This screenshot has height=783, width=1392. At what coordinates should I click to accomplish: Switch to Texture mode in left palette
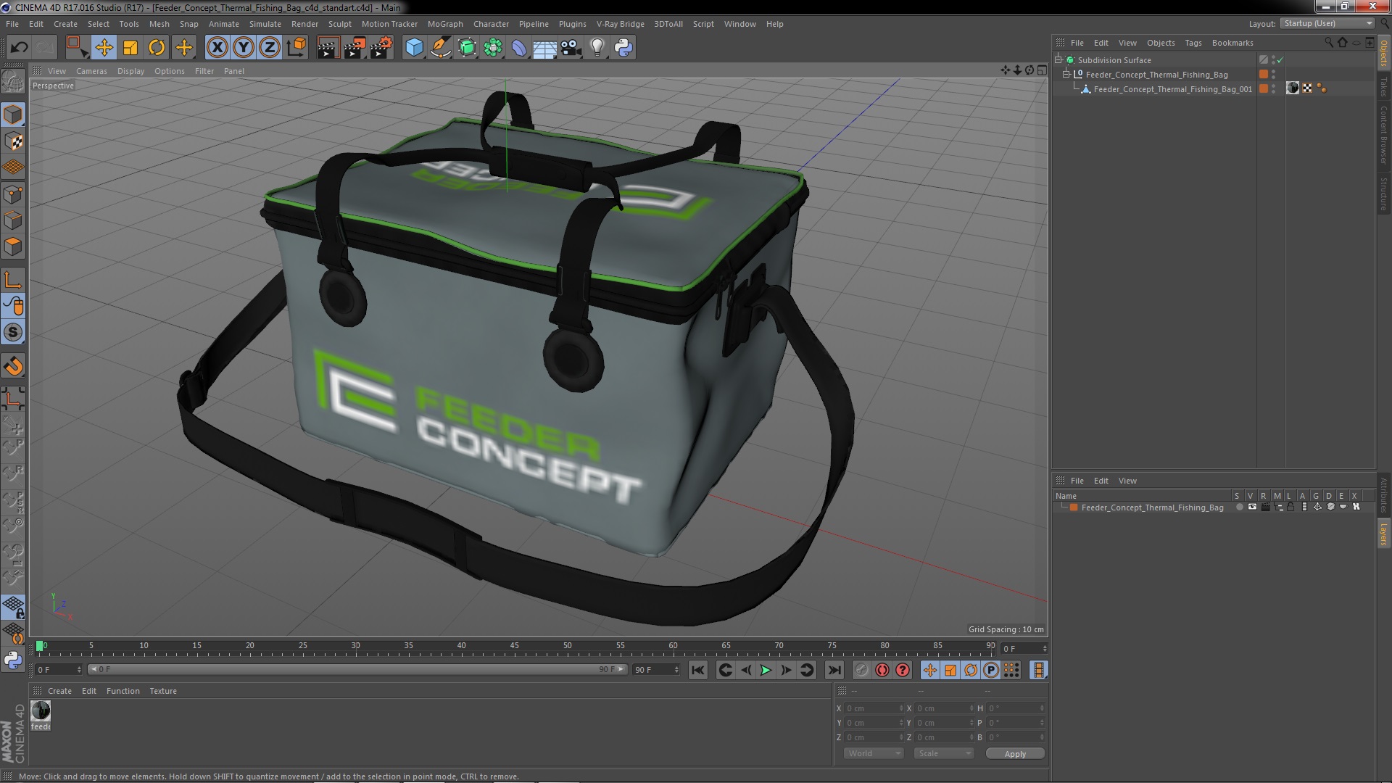tap(13, 141)
